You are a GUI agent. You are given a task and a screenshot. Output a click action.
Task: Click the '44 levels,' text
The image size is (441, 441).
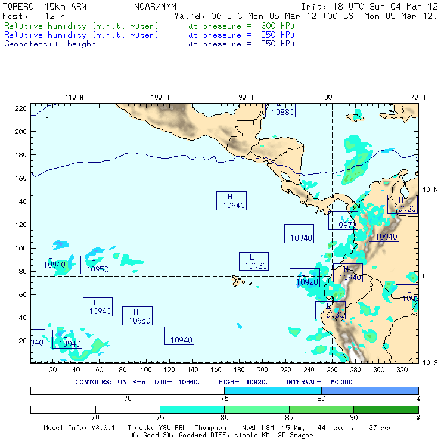click(x=337, y=428)
